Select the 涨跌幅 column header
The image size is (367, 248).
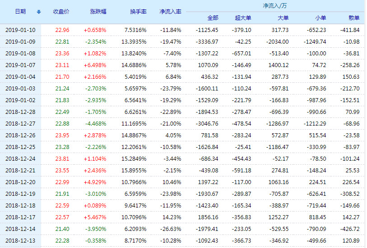[x=98, y=12]
